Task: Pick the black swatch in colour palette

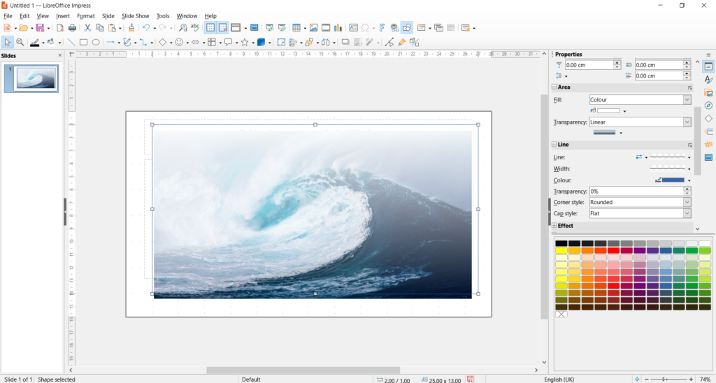Action: (x=561, y=243)
